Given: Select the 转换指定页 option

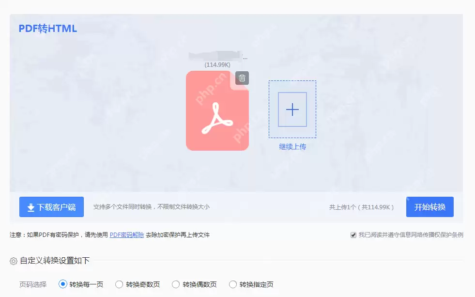Looking at the screenshot, I should (x=233, y=284).
